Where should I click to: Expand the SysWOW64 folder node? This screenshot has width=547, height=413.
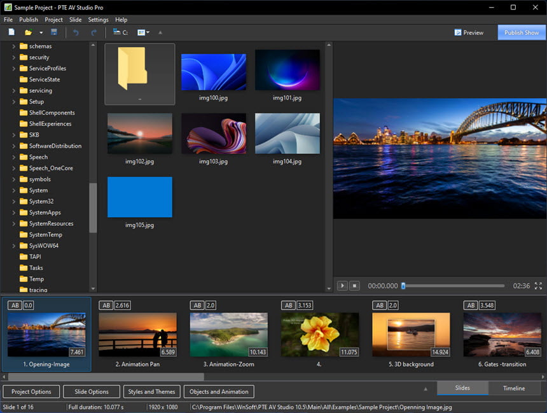click(13, 246)
